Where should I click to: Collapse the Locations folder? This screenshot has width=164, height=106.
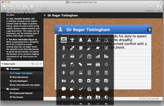click(5, 89)
